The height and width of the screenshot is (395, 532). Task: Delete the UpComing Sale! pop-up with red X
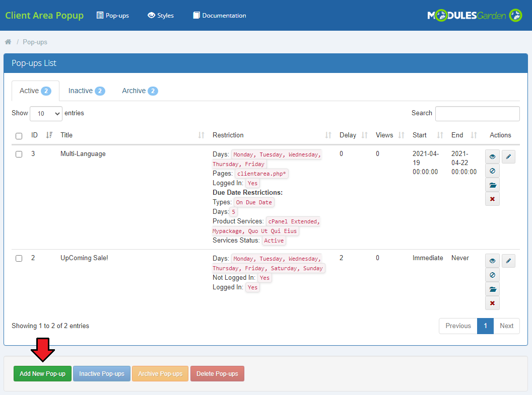coord(492,303)
